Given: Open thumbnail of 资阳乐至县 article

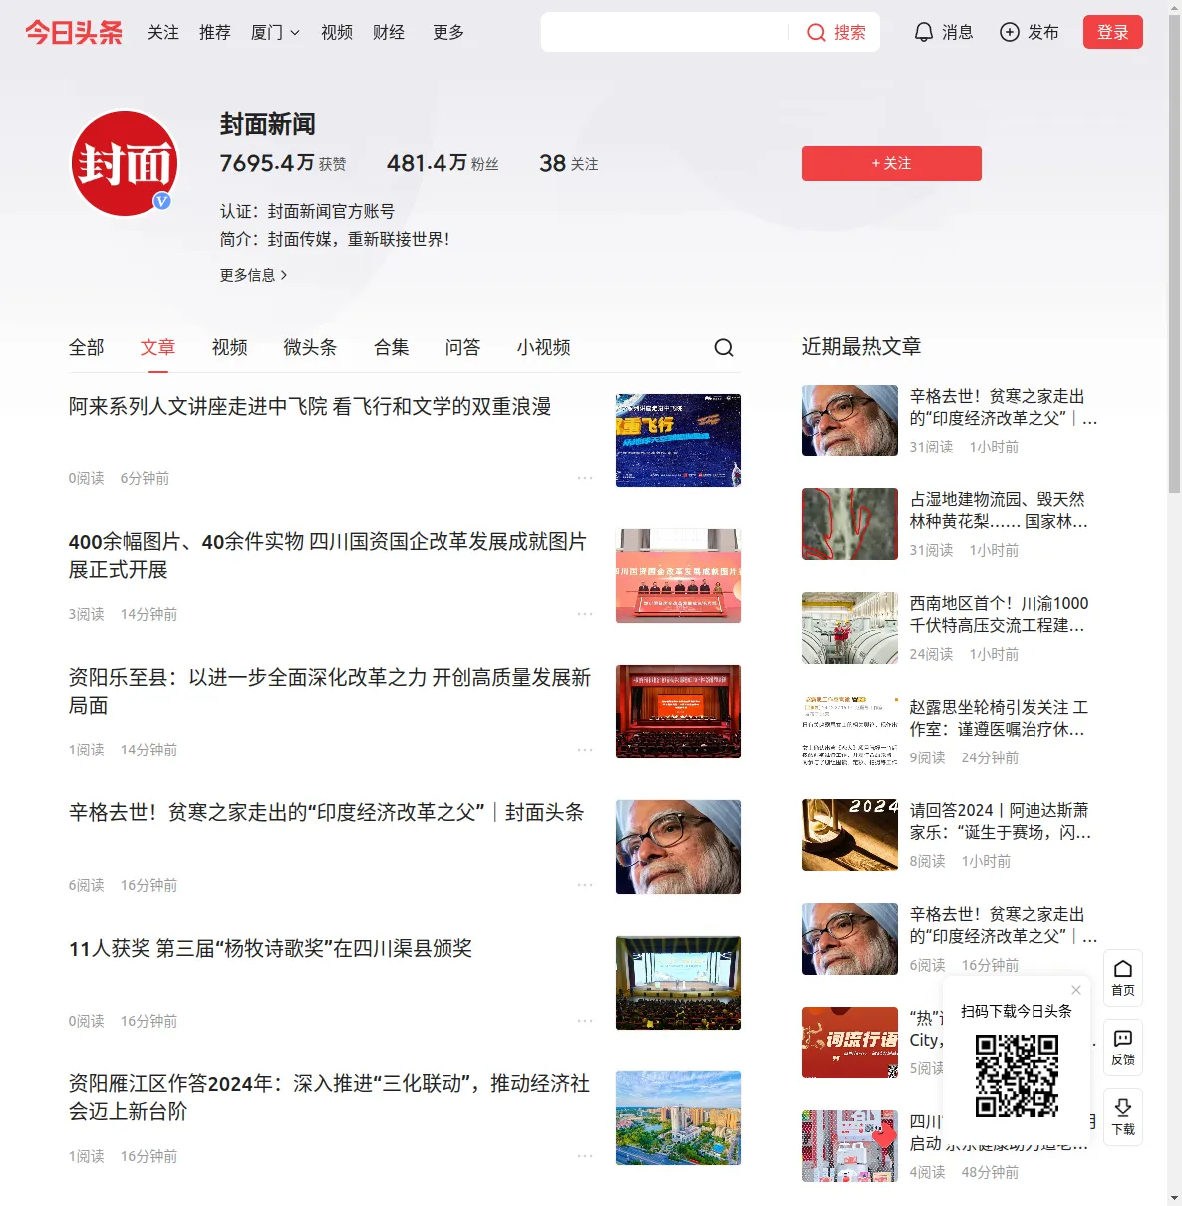Looking at the screenshot, I should click(x=679, y=712).
